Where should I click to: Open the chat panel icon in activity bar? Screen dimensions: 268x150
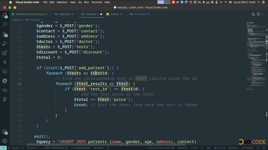[x=5, y=71]
